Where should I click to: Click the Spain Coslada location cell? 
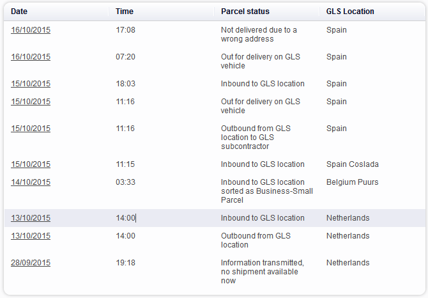tap(353, 164)
